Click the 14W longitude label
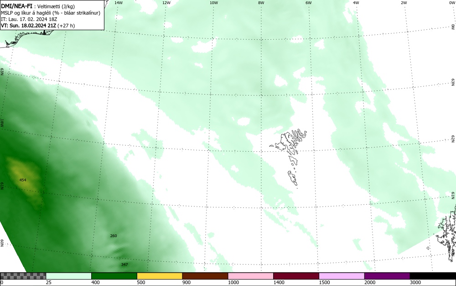 (119, 3)
